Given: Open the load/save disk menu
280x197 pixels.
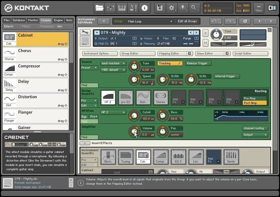Looking at the screenshot, I should click(x=160, y=8).
